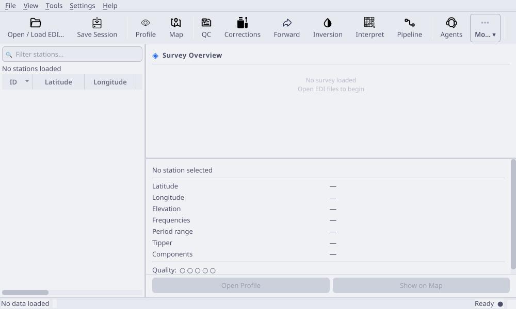The height and width of the screenshot is (309, 516).
Task: Open the Help menu
Action: 110,6
